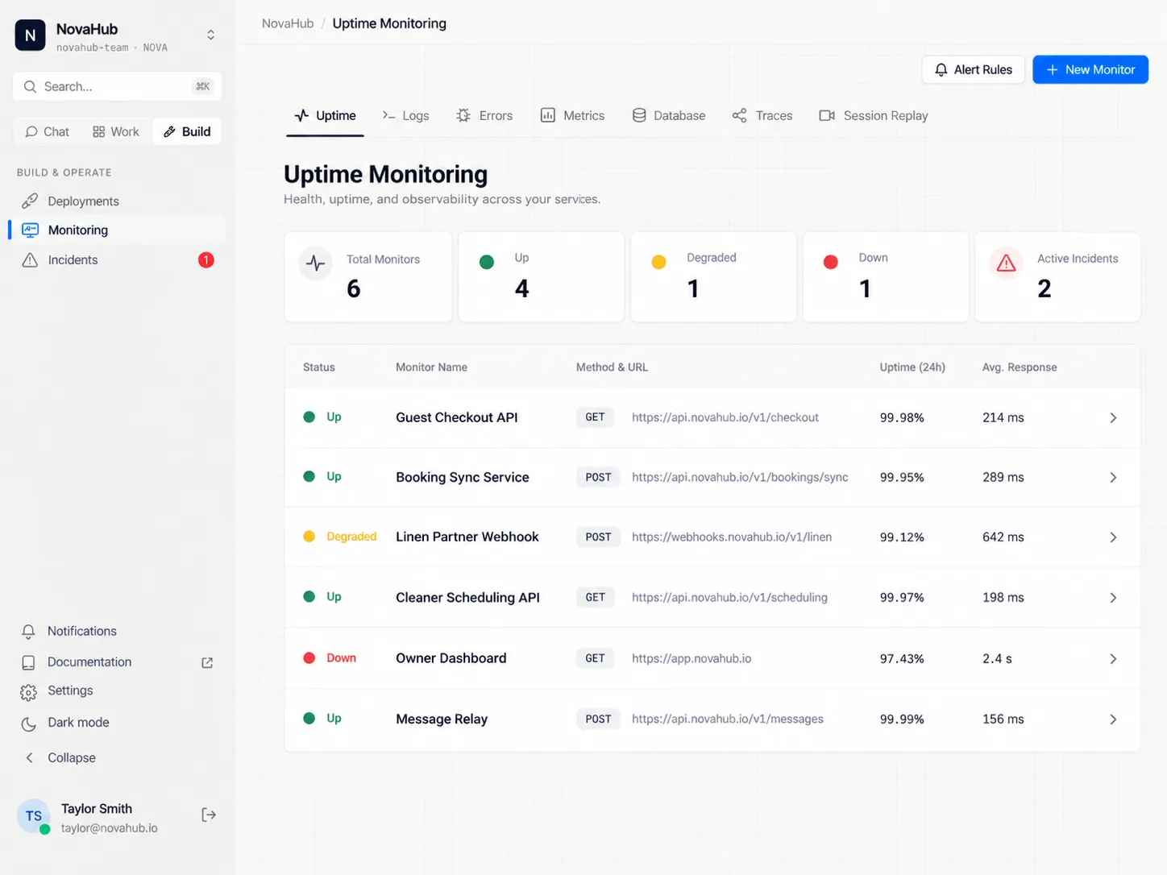Image resolution: width=1167 pixels, height=875 pixels.
Task: Select the Build mode tab
Action: click(x=187, y=131)
